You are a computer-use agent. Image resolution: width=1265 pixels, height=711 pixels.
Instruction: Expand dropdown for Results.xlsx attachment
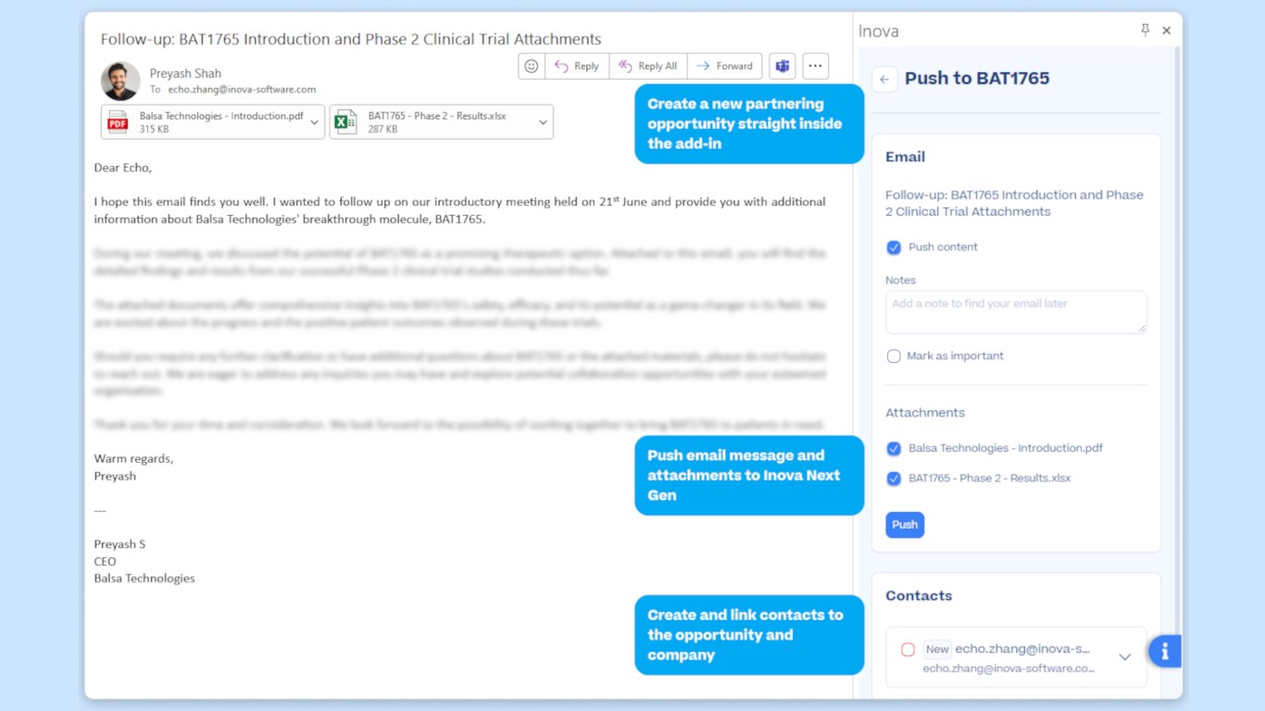coord(543,122)
